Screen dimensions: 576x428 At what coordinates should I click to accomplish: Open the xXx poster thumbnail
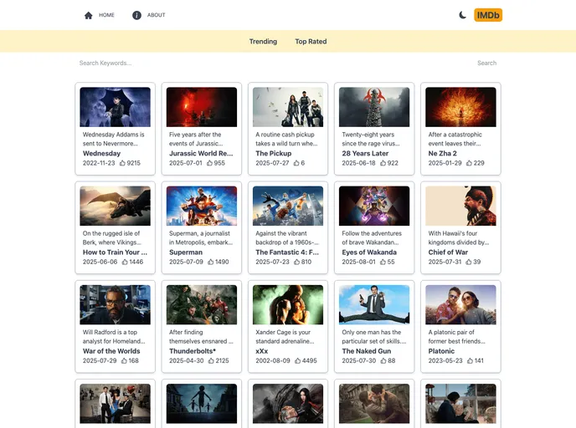click(288, 305)
